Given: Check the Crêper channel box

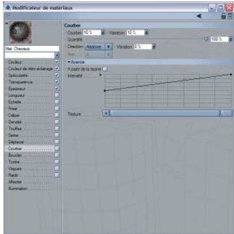Looking at the screenshot, I should tap(57, 115).
